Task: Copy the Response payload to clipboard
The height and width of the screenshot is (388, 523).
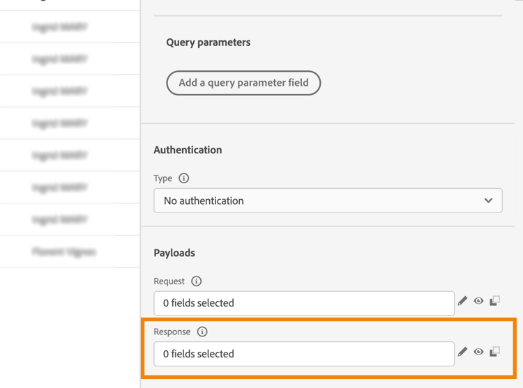Action: [x=494, y=352]
